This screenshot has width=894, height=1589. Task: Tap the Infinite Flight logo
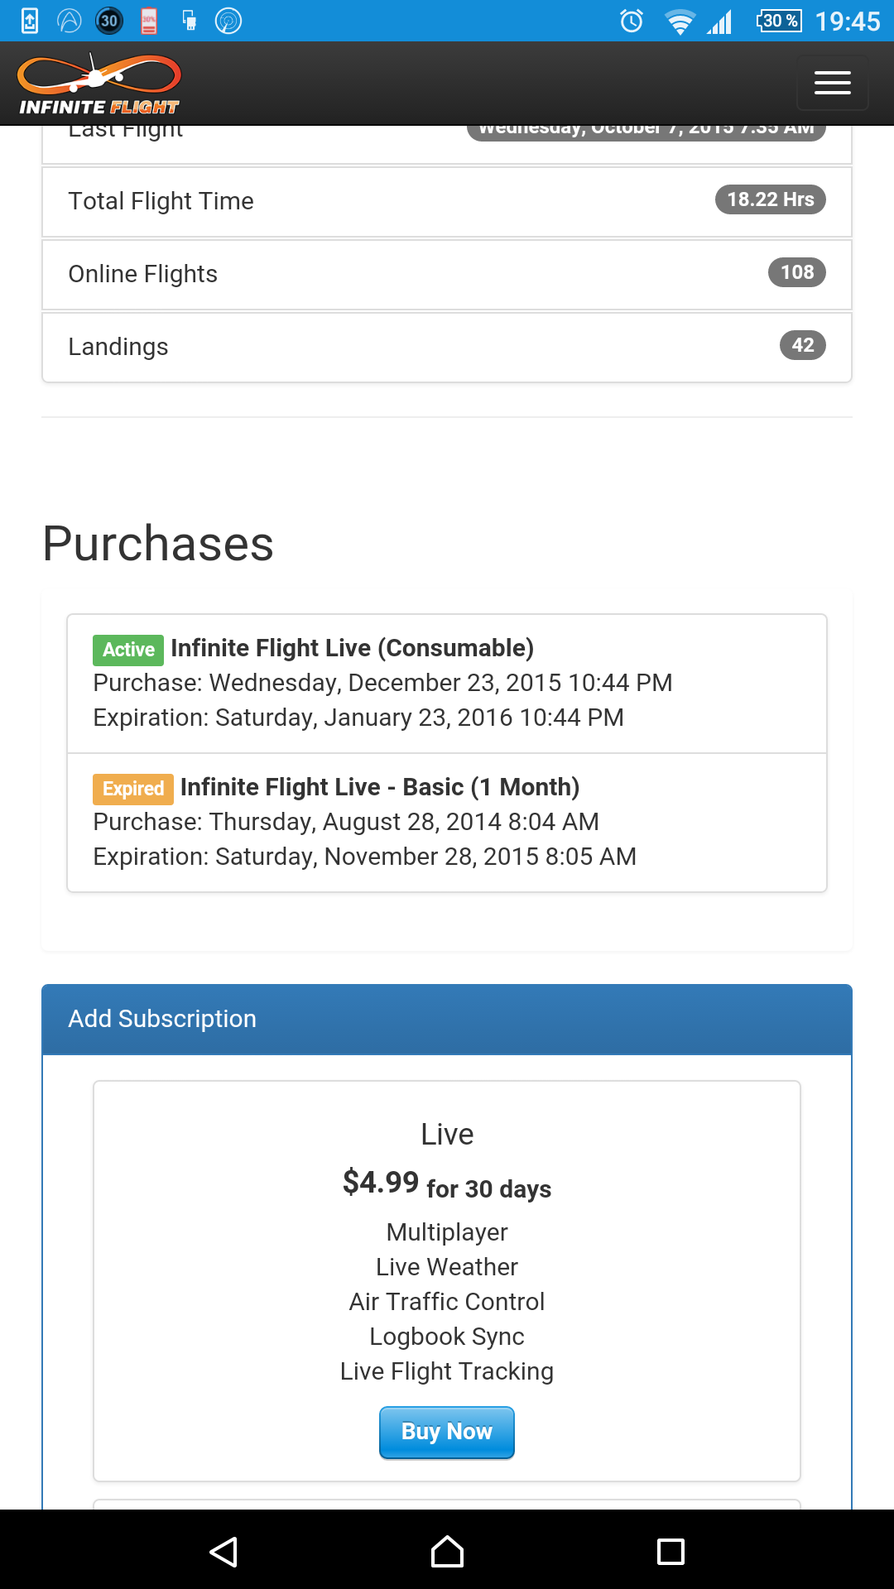(x=99, y=84)
